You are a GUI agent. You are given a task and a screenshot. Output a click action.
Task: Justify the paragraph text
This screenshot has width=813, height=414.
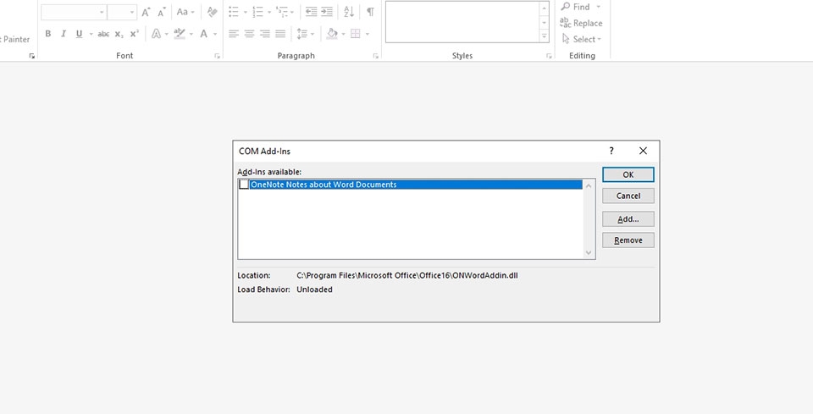(x=280, y=34)
